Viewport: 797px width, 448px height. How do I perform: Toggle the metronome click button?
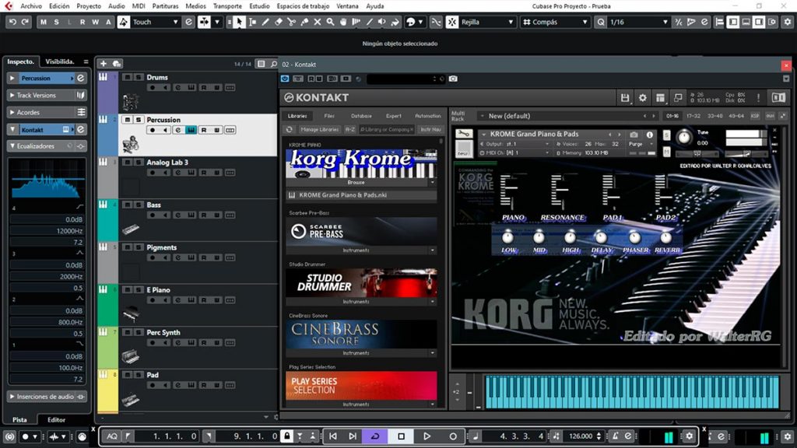(x=615, y=436)
